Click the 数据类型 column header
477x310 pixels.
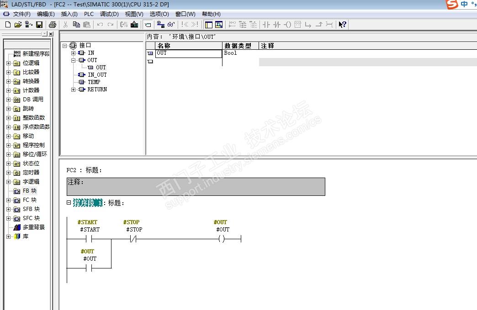[x=240, y=46]
